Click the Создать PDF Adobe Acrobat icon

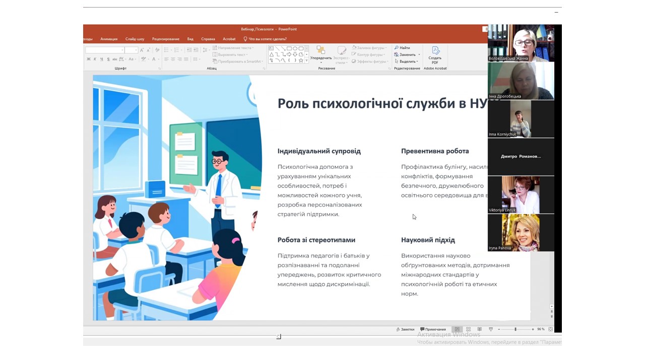(435, 55)
